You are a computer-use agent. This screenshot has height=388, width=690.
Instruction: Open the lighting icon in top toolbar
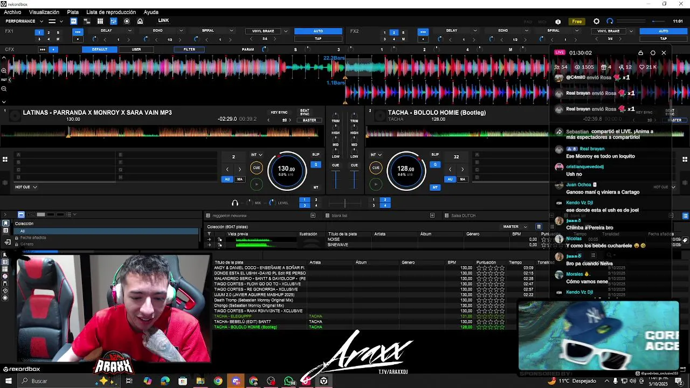coord(140,21)
